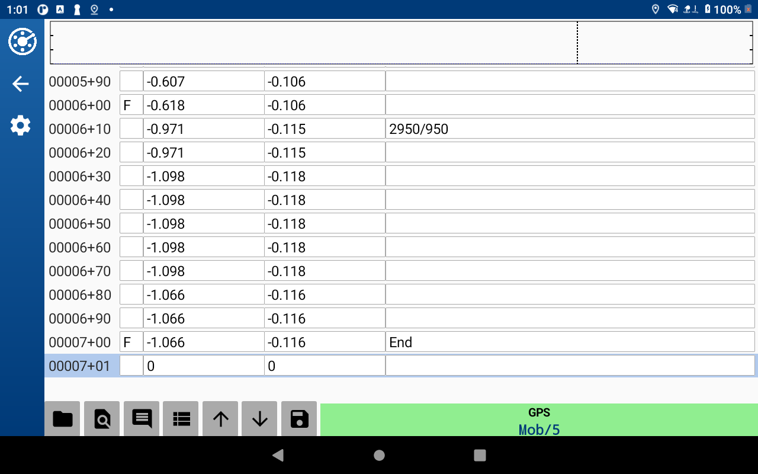
Task: Edit value -0.106 in row 00005+90
Action: (325, 81)
